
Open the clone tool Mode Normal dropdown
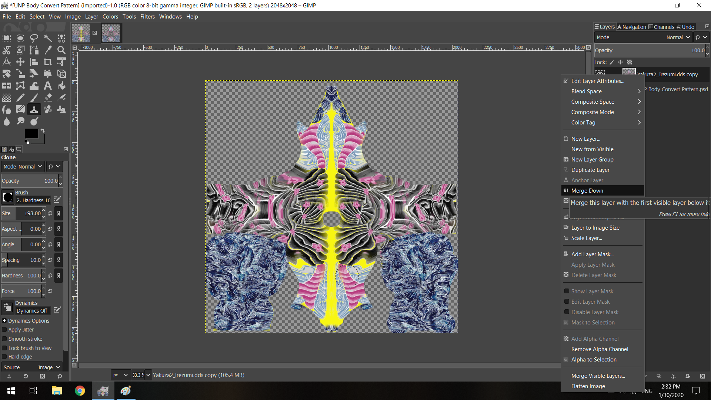click(23, 167)
